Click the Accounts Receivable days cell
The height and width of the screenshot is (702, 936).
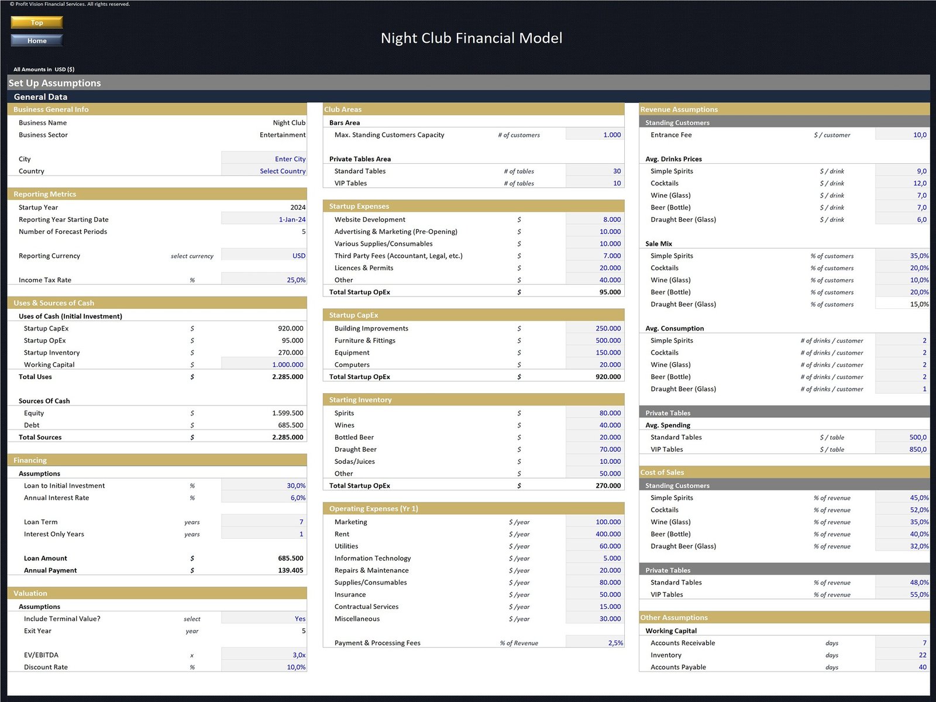click(x=902, y=643)
